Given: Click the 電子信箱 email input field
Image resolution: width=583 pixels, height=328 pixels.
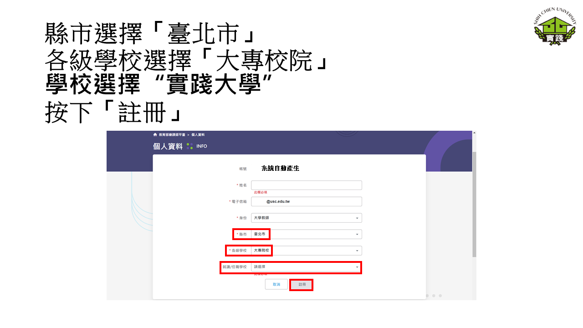Looking at the screenshot, I should click(x=307, y=201).
